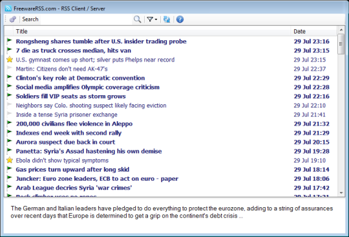349x237 pixels.
Task: Toggle flag on Clinton's key role row
Action: [x=9, y=77]
